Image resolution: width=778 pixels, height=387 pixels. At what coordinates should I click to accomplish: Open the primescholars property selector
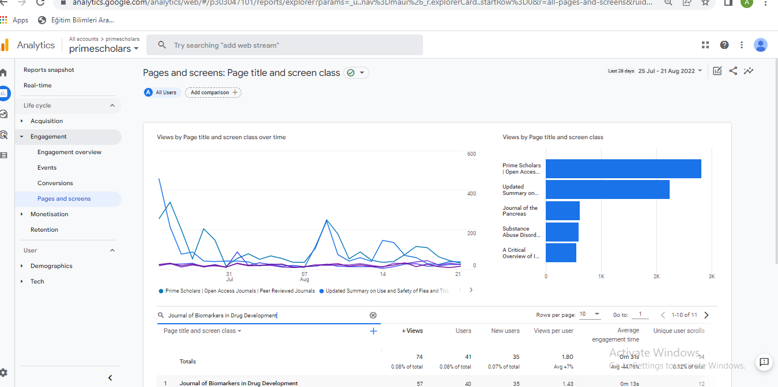[104, 49]
